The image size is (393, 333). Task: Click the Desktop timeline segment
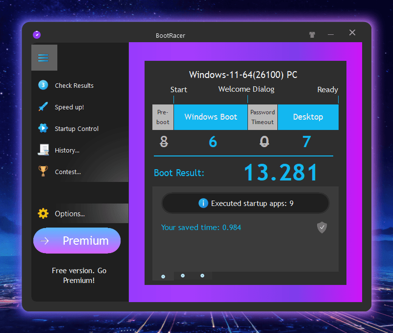coord(308,117)
